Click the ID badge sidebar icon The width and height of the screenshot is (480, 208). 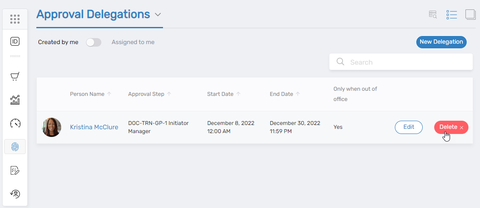(x=15, y=42)
